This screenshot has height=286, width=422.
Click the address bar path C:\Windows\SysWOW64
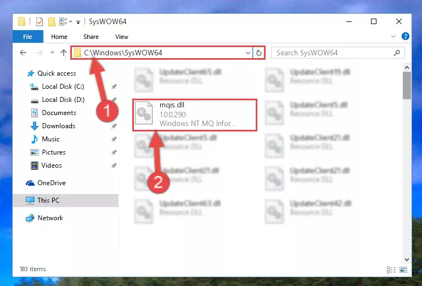(x=123, y=53)
